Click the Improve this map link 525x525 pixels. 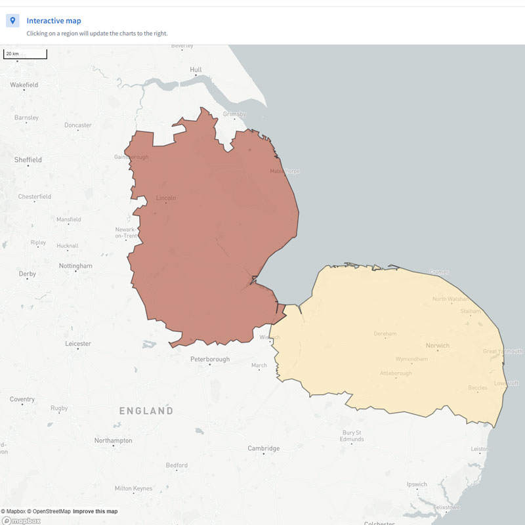(x=95, y=511)
